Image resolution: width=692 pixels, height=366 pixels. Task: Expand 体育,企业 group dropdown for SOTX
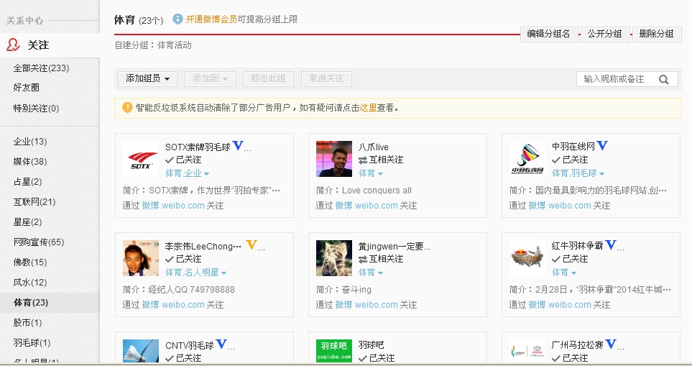click(x=187, y=173)
